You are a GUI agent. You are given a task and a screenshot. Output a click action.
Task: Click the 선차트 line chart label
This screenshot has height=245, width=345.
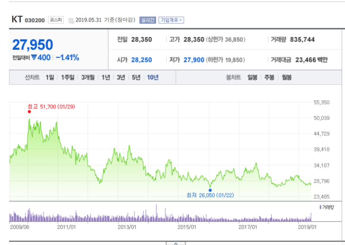click(x=32, y=77)
